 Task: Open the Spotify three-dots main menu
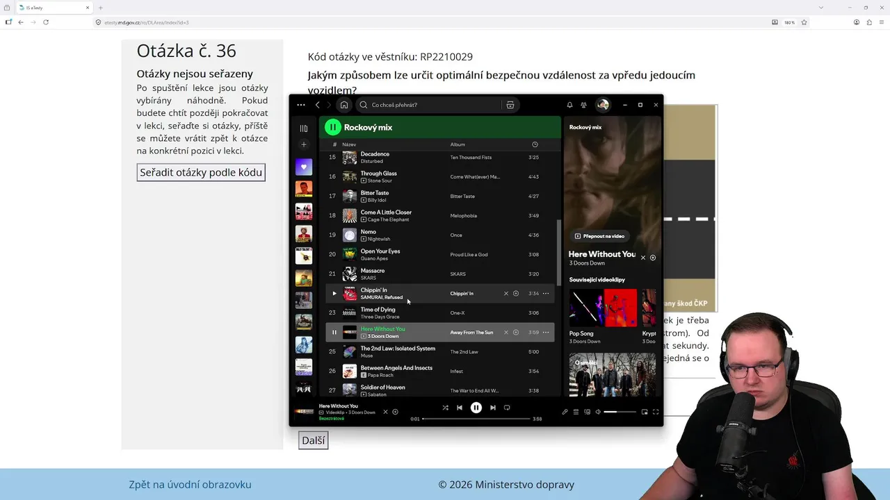tap(300, 105)
